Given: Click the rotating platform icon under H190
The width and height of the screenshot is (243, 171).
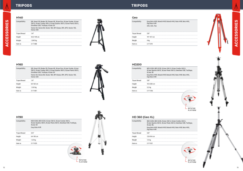Looking at the screenshot, I should click(x=75, y=151).
